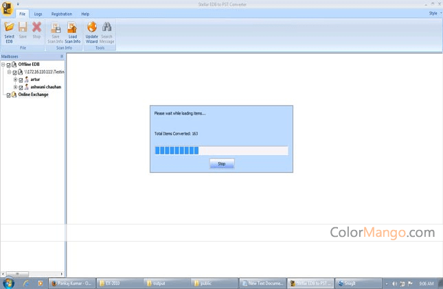Click the taskbar clock showing 9:06 AM

tap(427, 284)
